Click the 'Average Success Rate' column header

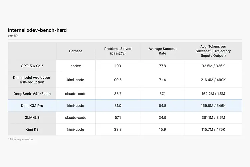coord(162,51)
